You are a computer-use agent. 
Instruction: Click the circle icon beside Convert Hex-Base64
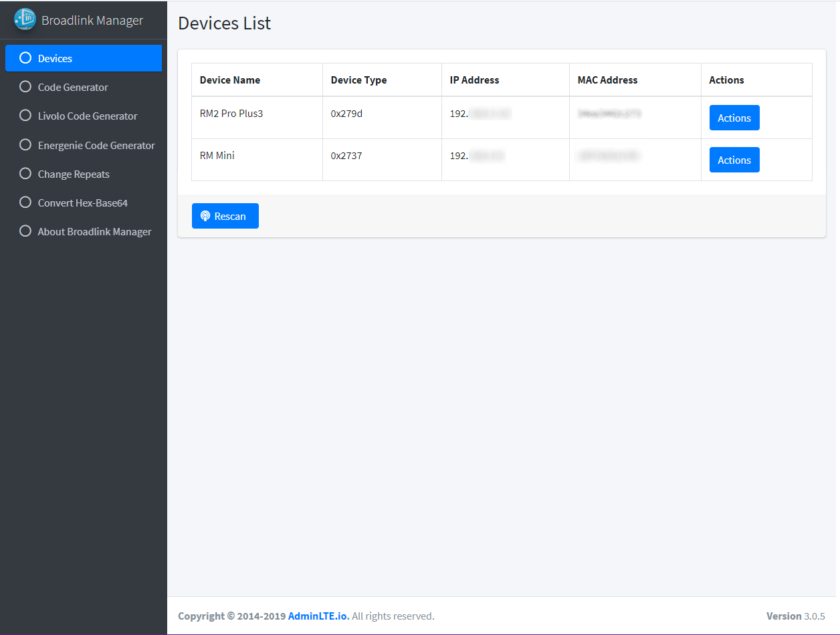tap(25, 203)
